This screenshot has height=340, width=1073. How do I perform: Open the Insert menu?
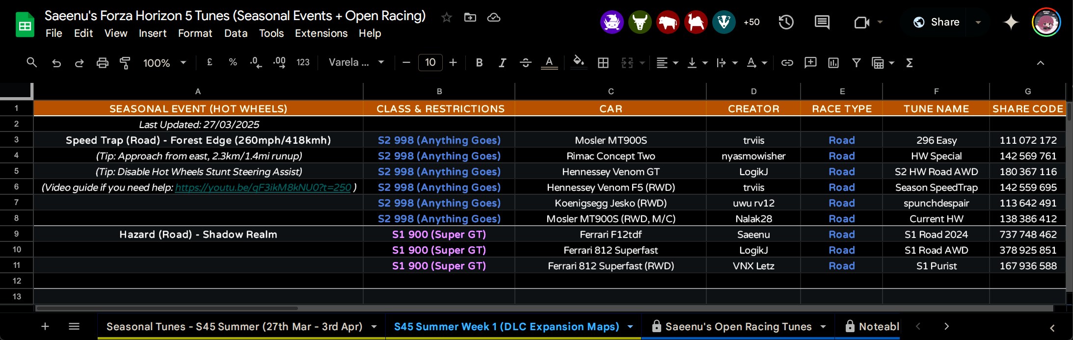tap(153, 33)
